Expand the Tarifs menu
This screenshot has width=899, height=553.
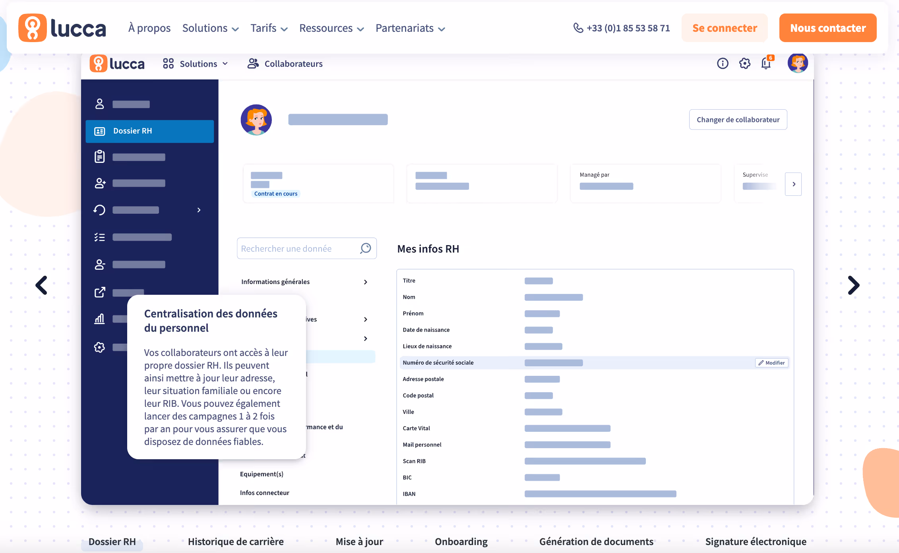coord(269,28)
